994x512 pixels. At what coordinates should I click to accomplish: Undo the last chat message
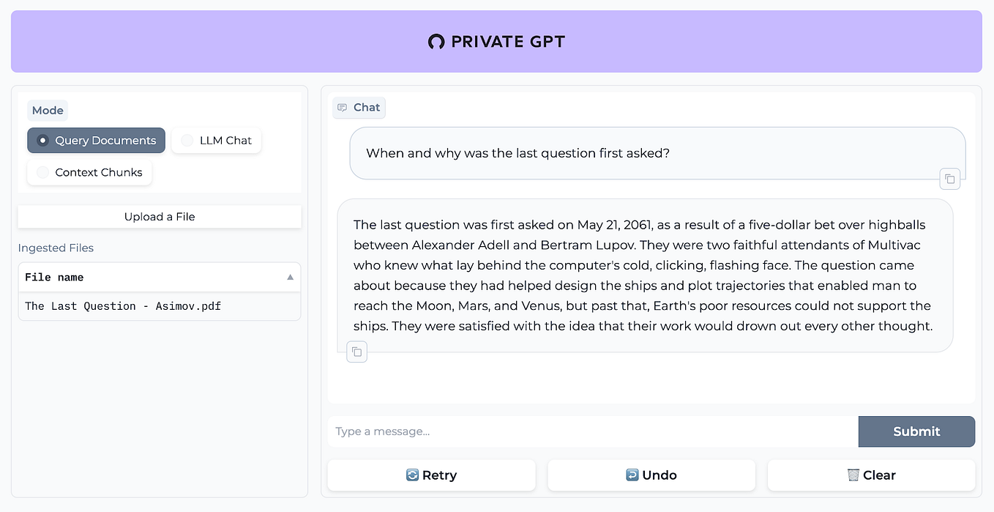pos(651,475)
